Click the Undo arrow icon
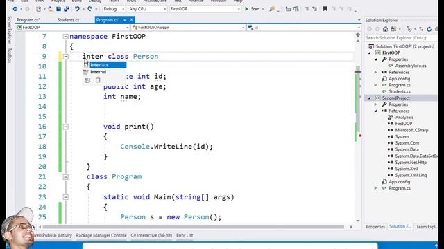Screen dimensions: 444x249 click(77, 9)
